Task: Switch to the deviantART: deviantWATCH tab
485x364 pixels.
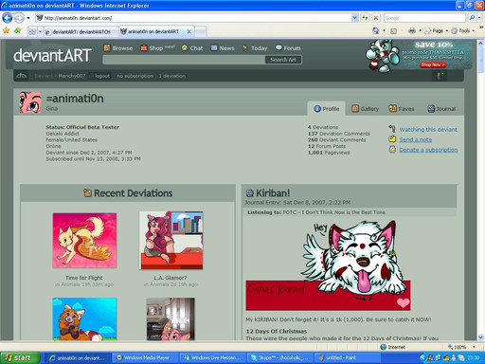Action: pyautogui.click(x=81, y=31)
